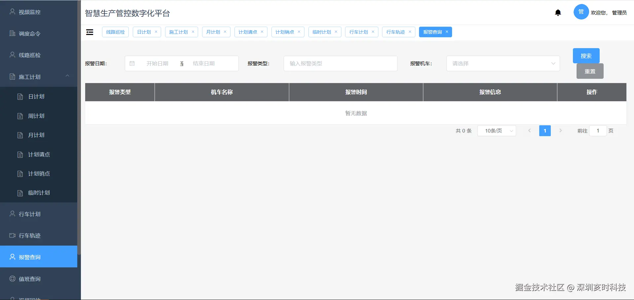Image resolution: width=634 pixels, height=300 pixels.
Task: Close the active 报警查询 tab
Action: [x=447, y=32]
